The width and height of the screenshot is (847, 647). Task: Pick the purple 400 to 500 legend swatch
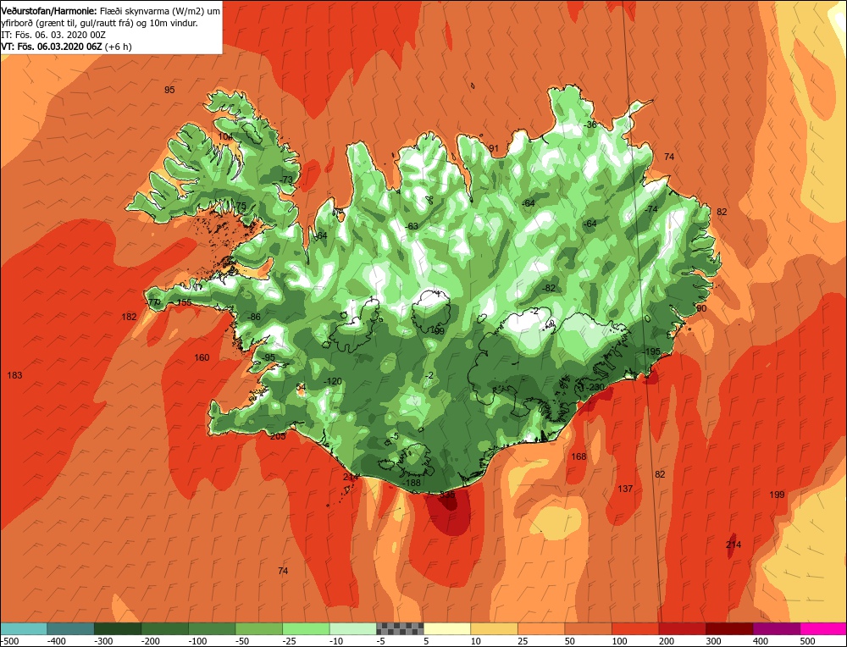click(776, 628)
